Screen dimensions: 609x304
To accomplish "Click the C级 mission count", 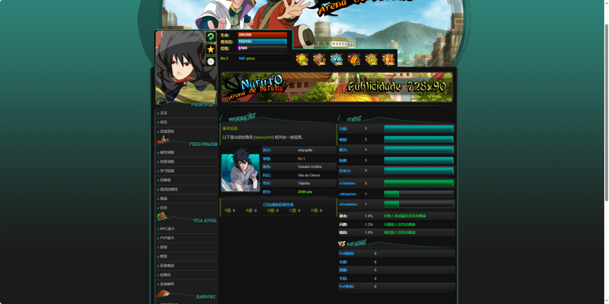I will (295, 211).
